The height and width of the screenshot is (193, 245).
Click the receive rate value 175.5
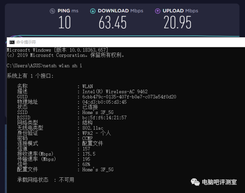[89, 154]
